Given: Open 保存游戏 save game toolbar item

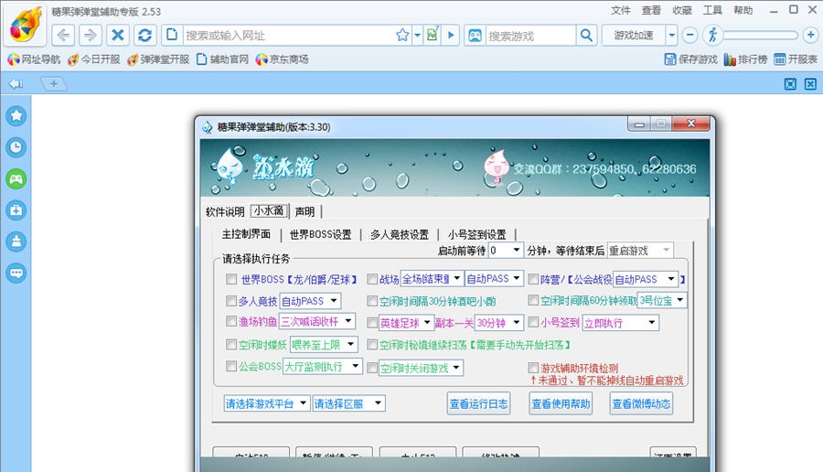Looking at the screenshot, I should (x=690, y=59).
